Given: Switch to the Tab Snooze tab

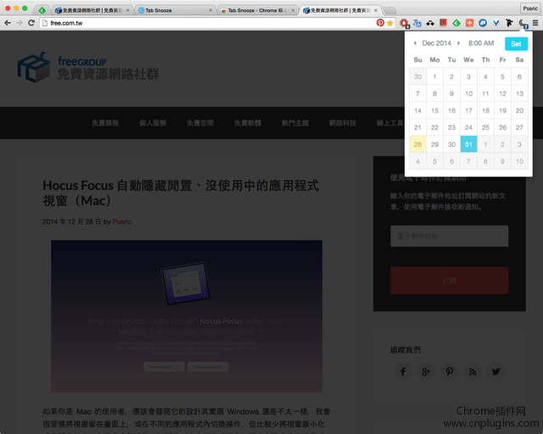Looking at the screenshot, I should (173, 10).
